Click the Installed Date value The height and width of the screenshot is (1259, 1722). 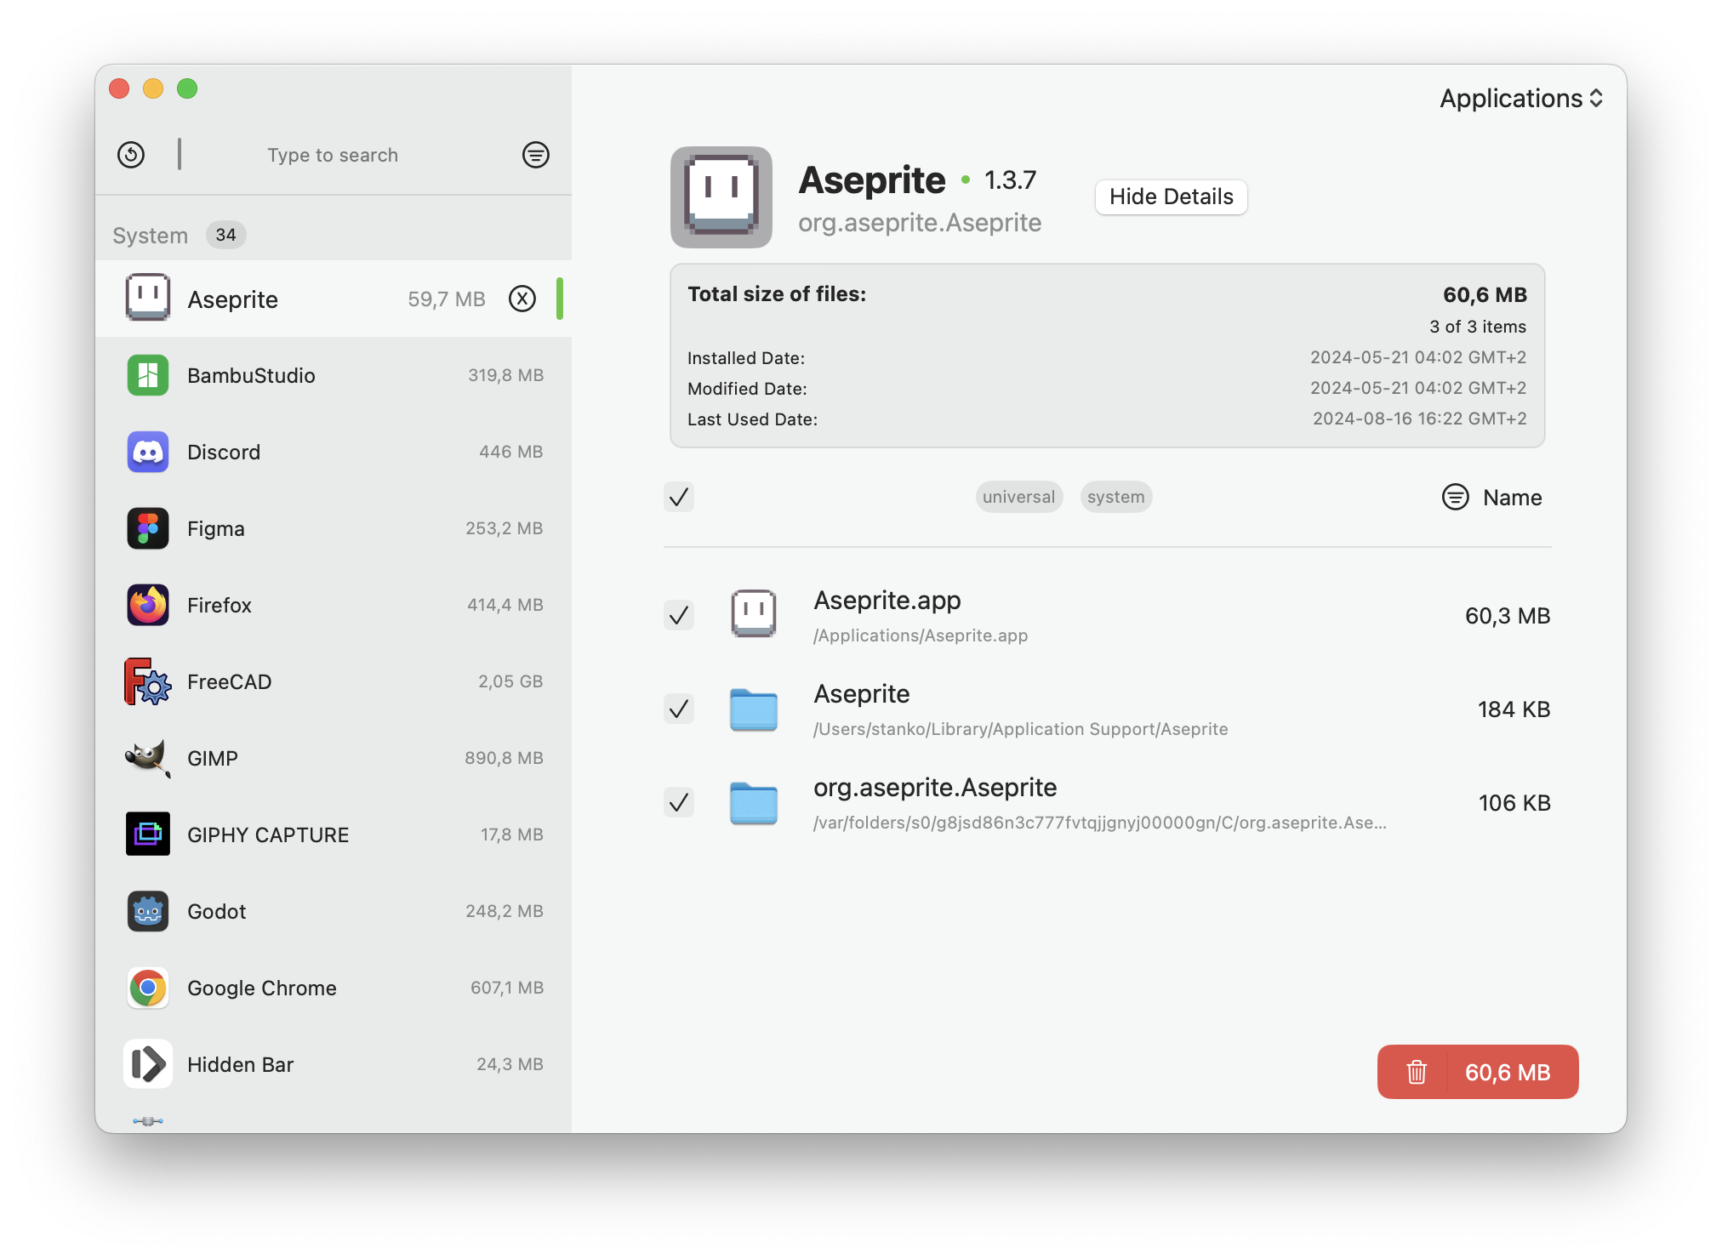coord(1418,357)
